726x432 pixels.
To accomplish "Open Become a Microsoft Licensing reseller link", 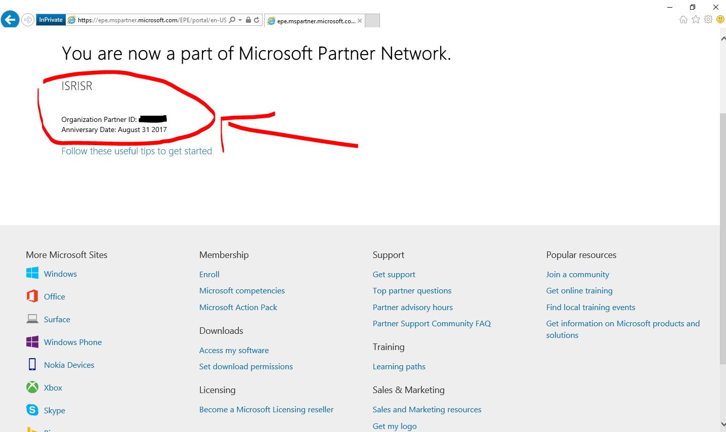I will pyautogui.click(x=267, y=409).
